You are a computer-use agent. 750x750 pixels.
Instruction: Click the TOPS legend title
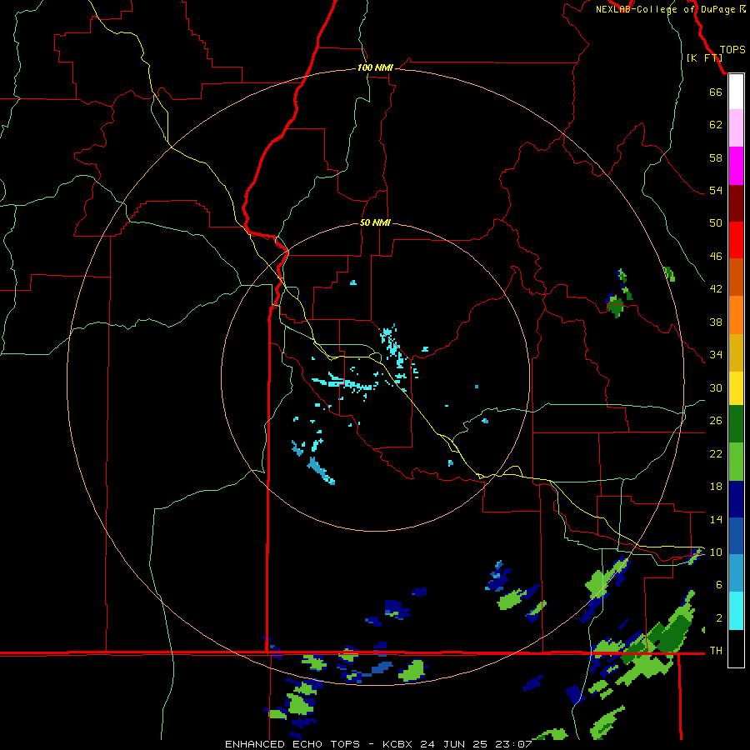(732, 50)
